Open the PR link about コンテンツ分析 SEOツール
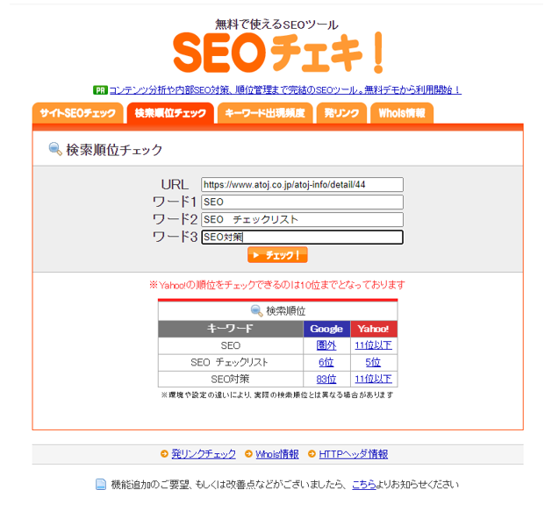 click(285, 90)
